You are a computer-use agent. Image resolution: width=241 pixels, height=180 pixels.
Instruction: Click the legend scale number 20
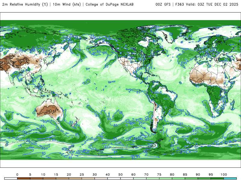tap(69, 175)
